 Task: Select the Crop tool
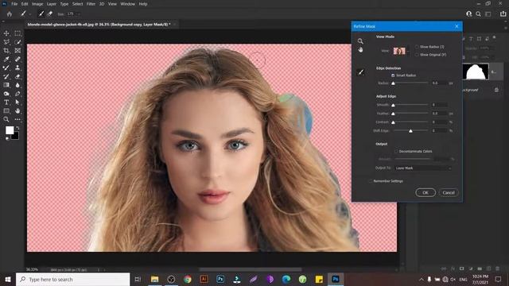tap(6, 51)
